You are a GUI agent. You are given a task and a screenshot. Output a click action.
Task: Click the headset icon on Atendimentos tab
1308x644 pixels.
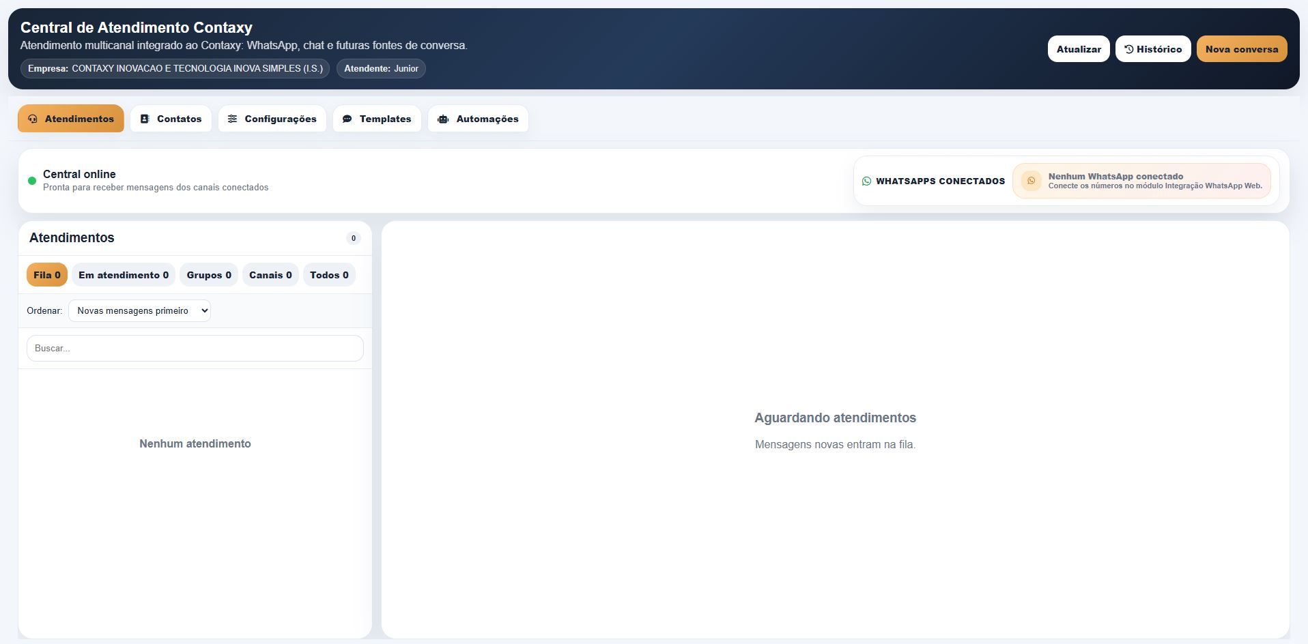coord(33,119)
